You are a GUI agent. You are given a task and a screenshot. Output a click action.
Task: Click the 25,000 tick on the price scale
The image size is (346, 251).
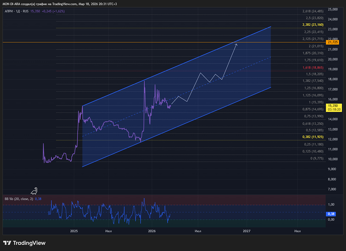coord(333,9)
